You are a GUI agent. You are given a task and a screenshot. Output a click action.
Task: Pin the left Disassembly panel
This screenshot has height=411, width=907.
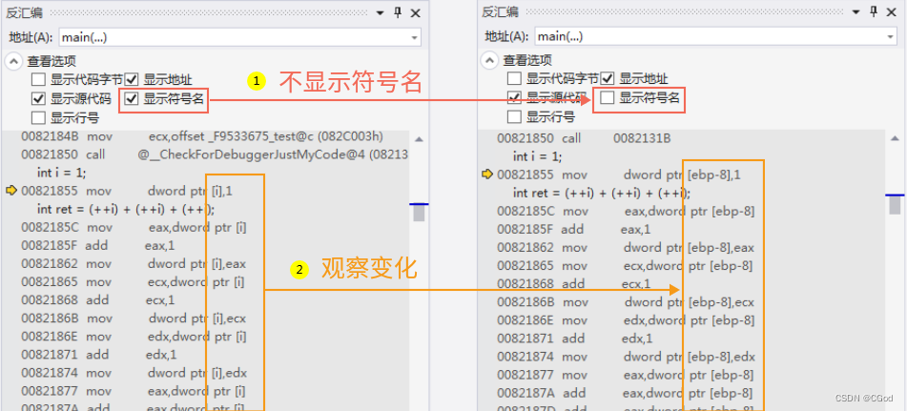(398, 12)
